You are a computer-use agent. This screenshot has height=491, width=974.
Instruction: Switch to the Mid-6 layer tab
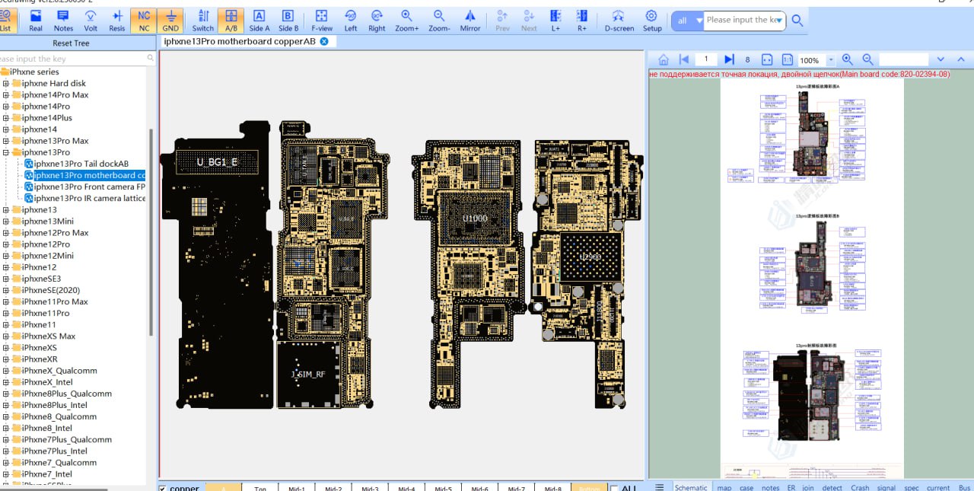pyautogui.click(x=479, y=488)
